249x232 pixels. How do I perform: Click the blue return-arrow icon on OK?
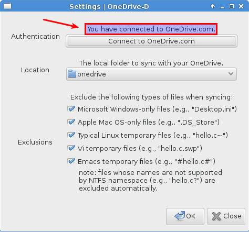(180, 216)
